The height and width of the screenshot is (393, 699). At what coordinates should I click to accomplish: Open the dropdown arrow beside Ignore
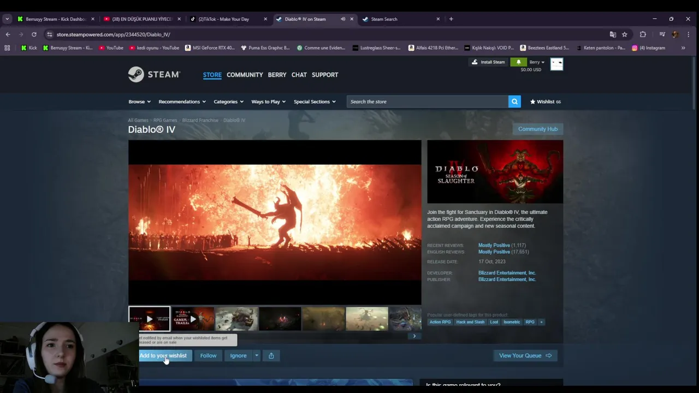click(256, 356)
